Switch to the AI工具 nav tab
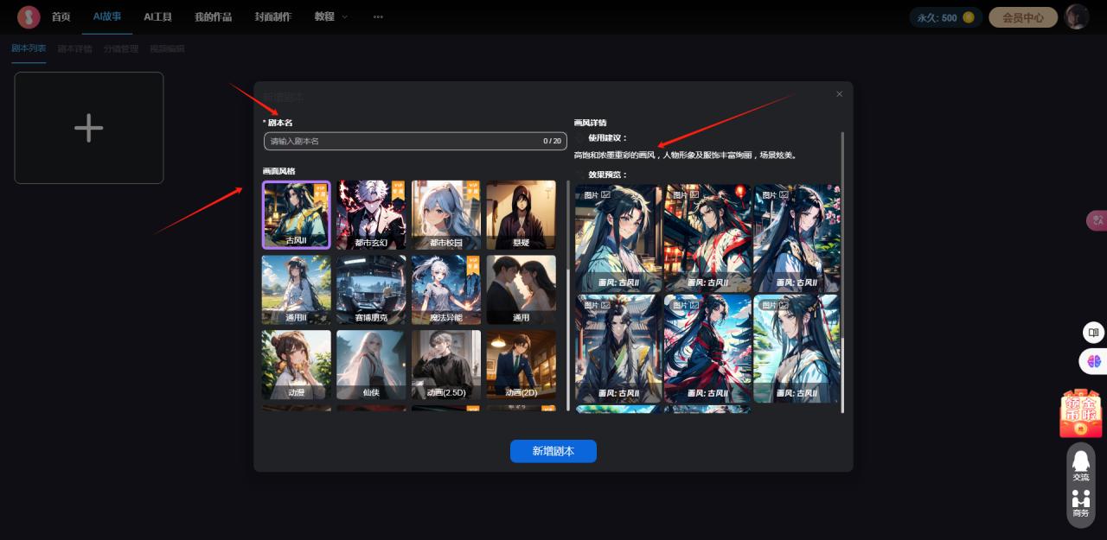The height and width of the screenshot is (540, 1107). tap(158, 16)
